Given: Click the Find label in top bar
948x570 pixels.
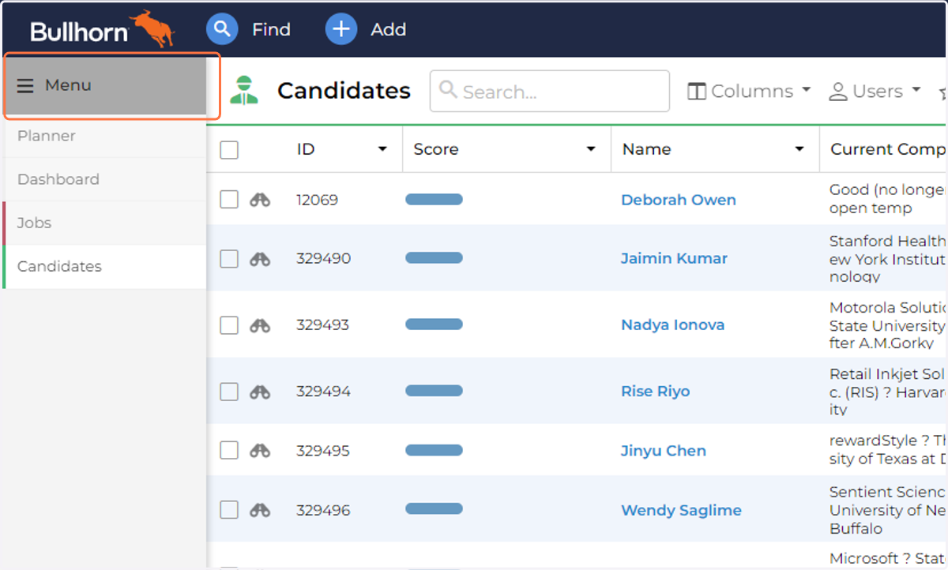Looking at the screenshot, I should click(271, 29).
